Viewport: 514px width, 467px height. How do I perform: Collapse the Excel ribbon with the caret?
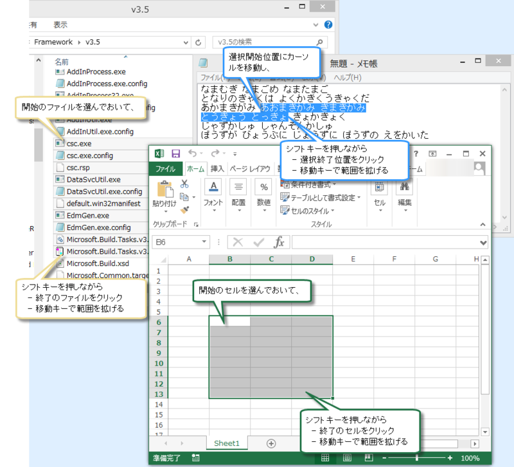click(483, 224)
